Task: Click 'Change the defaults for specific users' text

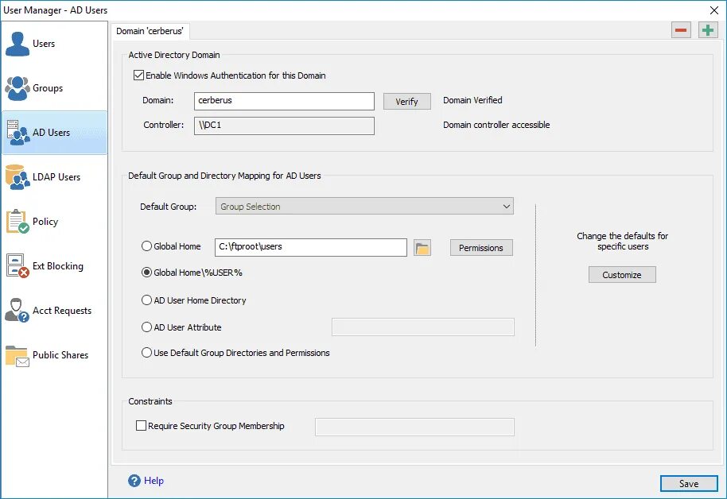Action: tap(622, 241)
